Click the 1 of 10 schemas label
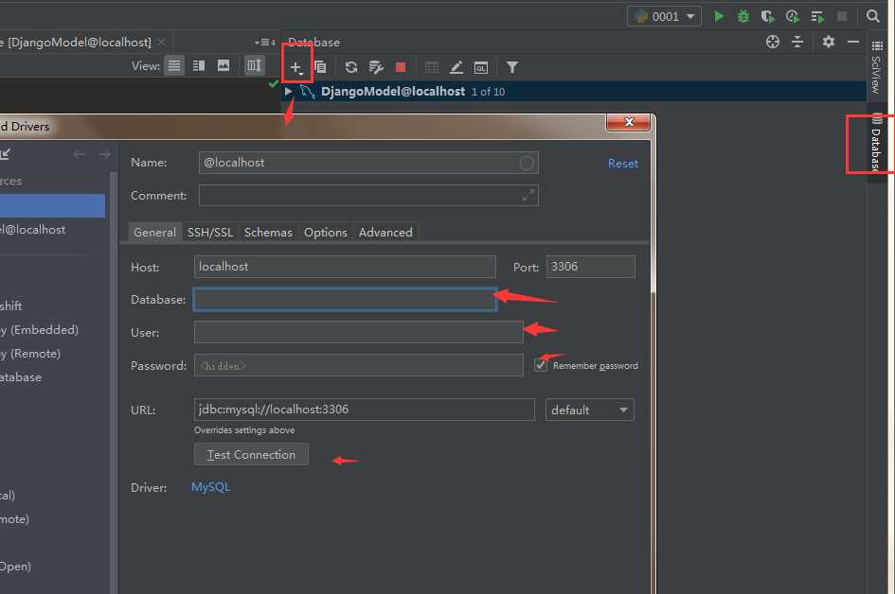Image resolution: width=895 pixels, height=594 pixels. [488, 92]
